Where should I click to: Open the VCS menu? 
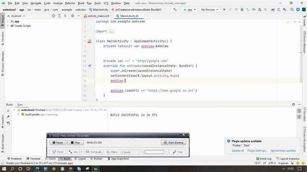click(106, 3)
